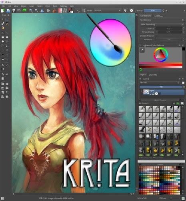Click the zoom slider in the status bar

[x=174, y=198]
